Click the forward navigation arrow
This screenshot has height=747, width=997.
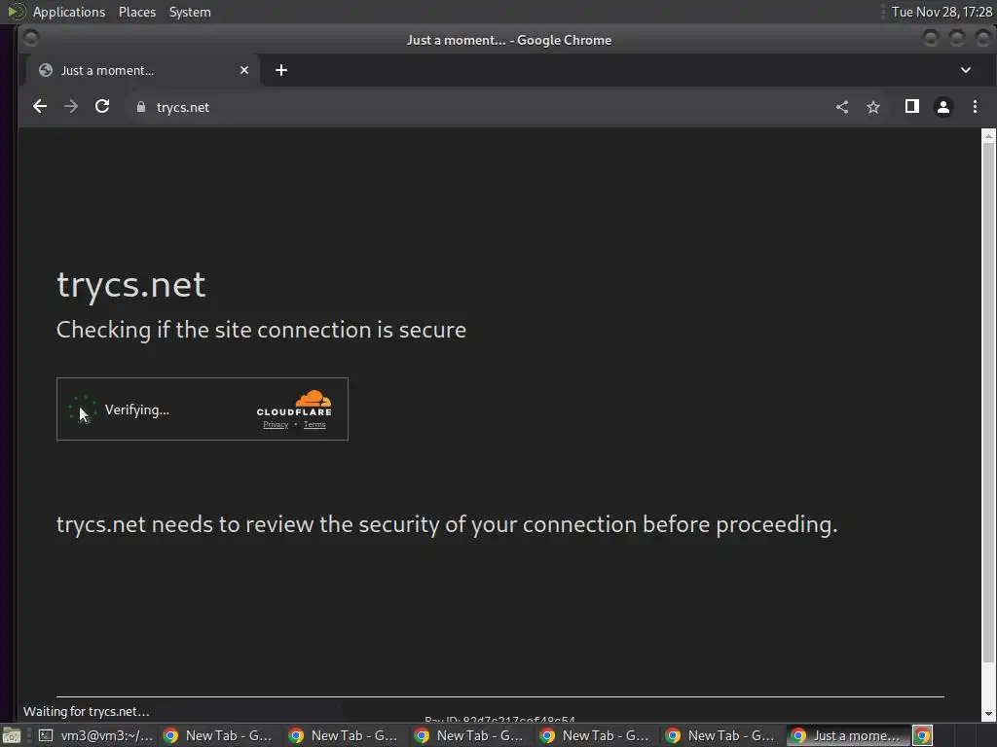(x=71, y=107)
